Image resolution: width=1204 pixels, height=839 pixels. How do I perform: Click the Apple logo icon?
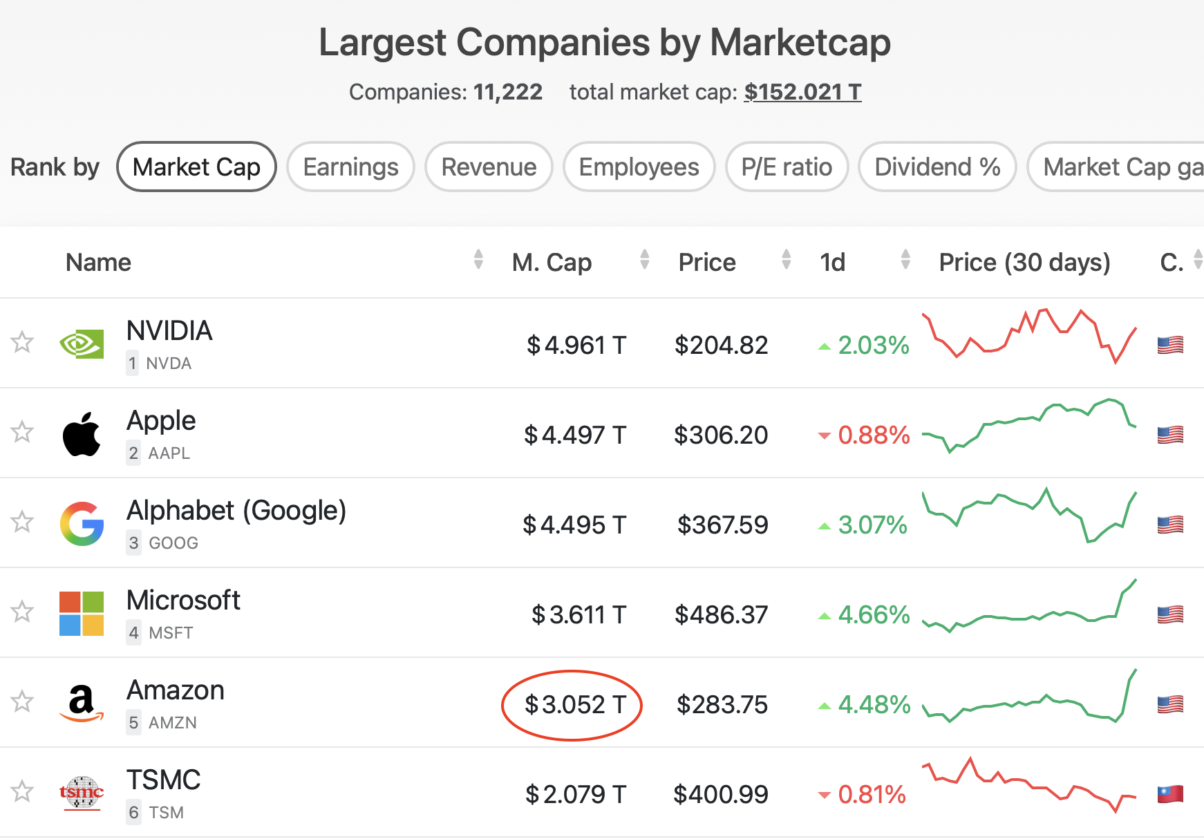coord(82,434)
